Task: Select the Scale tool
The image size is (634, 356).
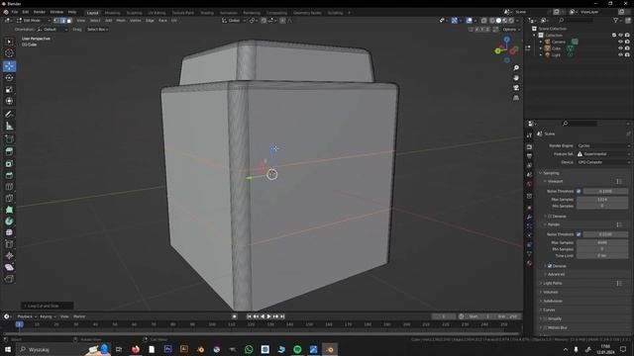Action: (9, 90)
